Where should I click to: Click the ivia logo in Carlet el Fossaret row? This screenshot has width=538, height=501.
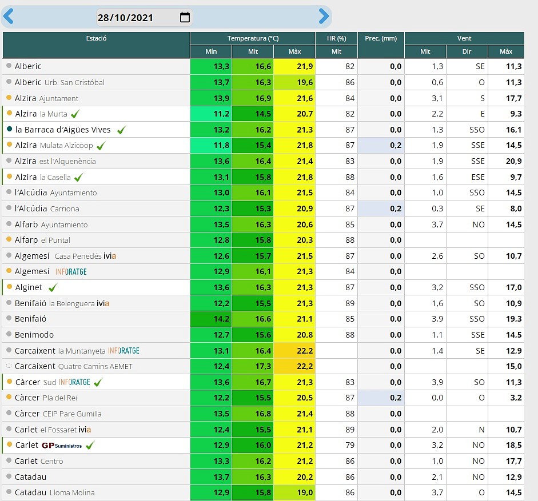85,430
